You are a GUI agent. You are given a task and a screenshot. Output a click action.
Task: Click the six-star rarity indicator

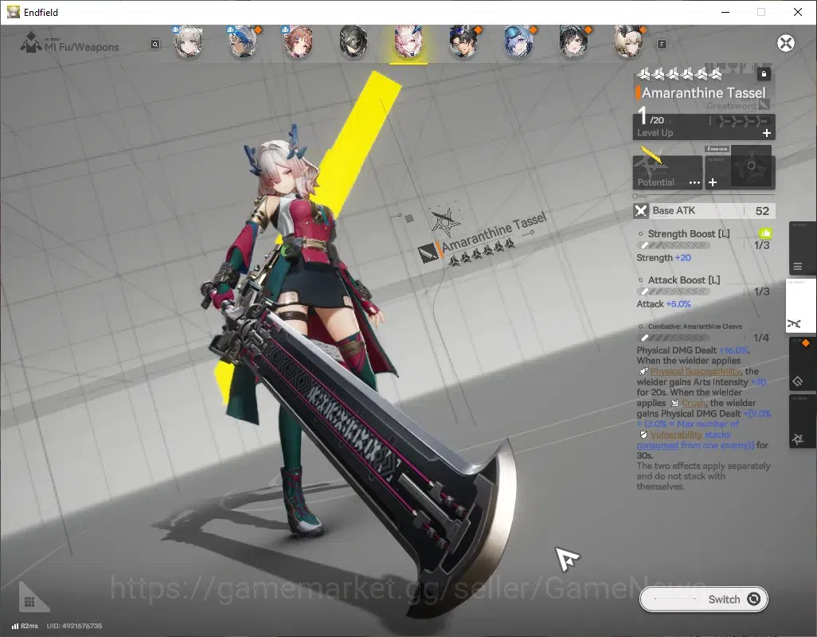click(x=679, y=74)
